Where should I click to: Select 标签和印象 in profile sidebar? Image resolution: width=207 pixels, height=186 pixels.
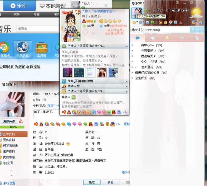pos(10,146)
